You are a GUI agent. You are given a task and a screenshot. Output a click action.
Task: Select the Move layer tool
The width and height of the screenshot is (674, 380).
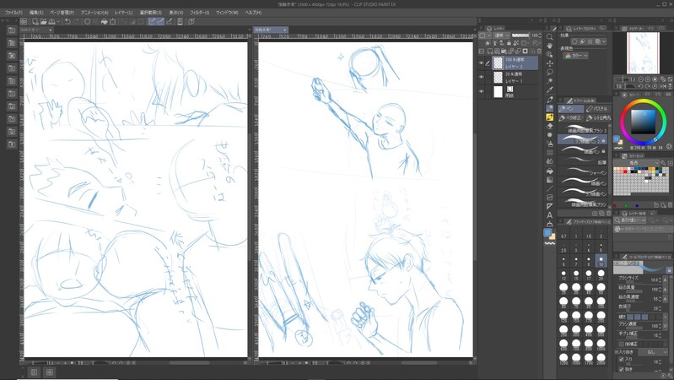pyautogui.click(x=549, y=63)
